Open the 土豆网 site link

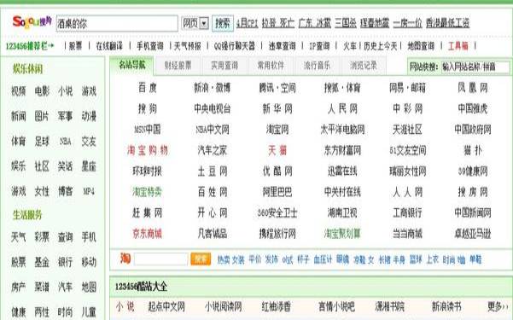(212, 172)
